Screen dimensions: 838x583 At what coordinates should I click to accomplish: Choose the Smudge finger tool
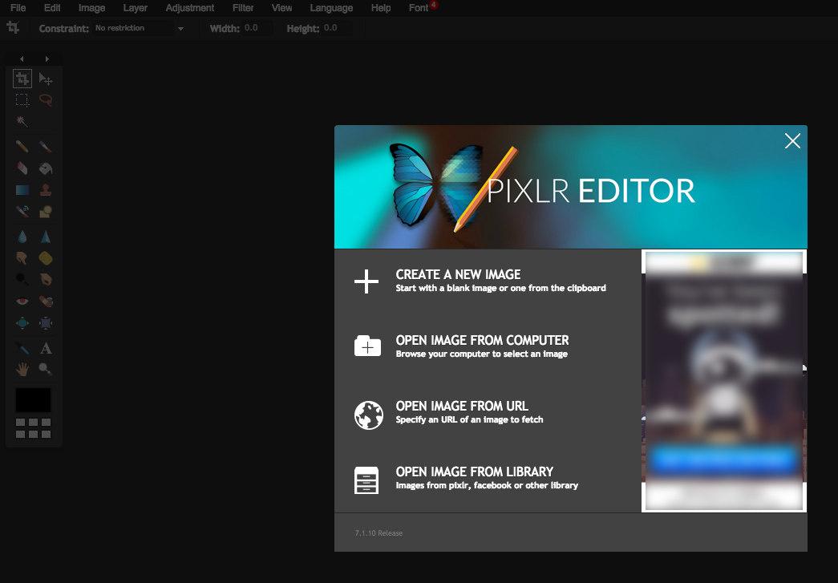(22, 258)
